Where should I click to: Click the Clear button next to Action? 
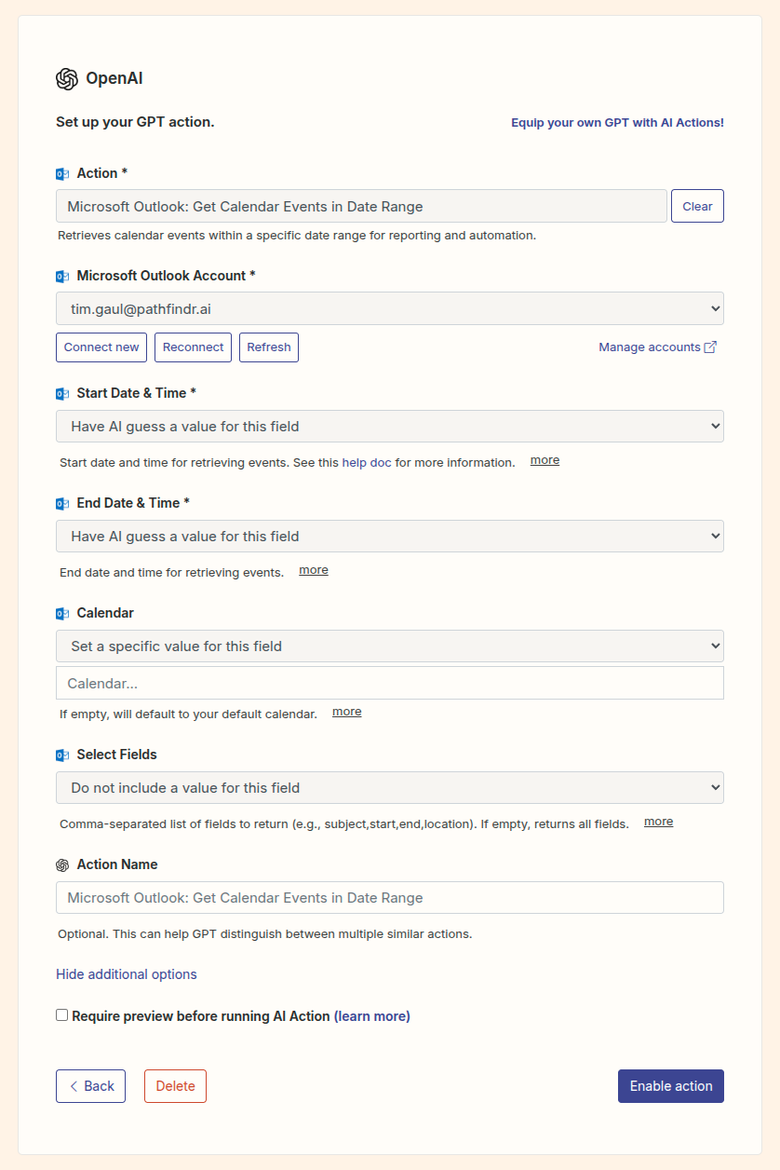click(x=697, y=205)
